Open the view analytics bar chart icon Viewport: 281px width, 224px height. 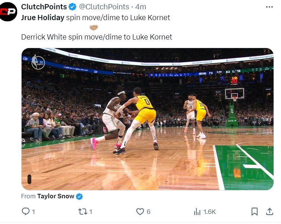197,212
